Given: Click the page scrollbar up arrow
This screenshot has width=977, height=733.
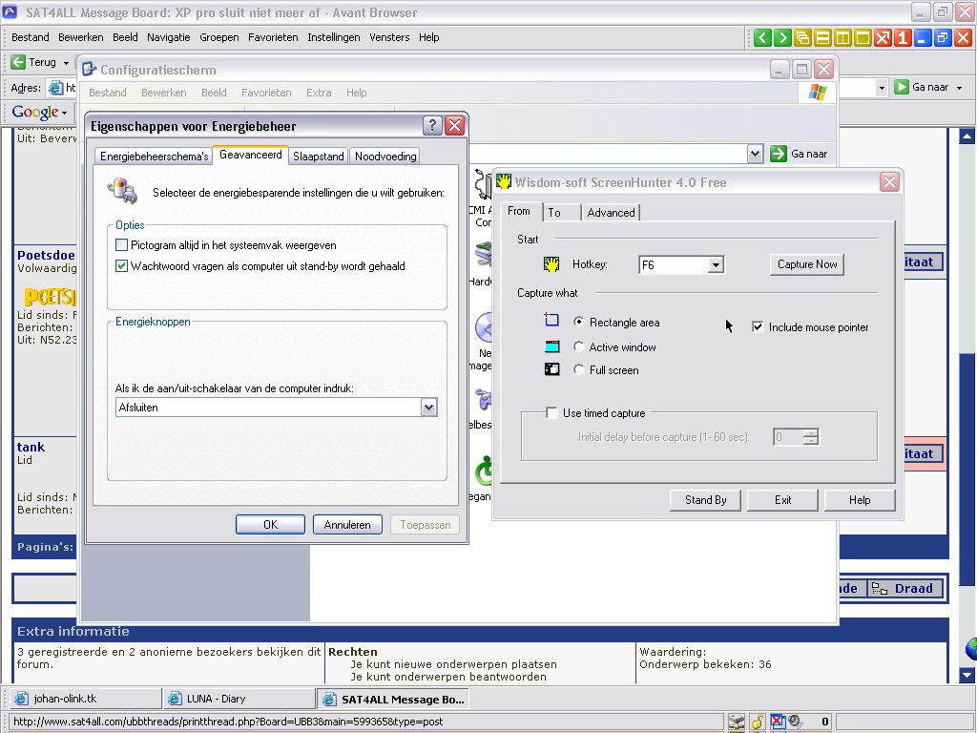Looking at the screenshot, I should (967, 136).
